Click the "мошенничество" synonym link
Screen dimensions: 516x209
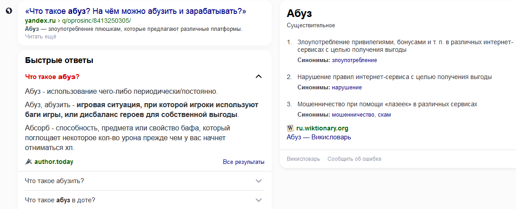353,115
